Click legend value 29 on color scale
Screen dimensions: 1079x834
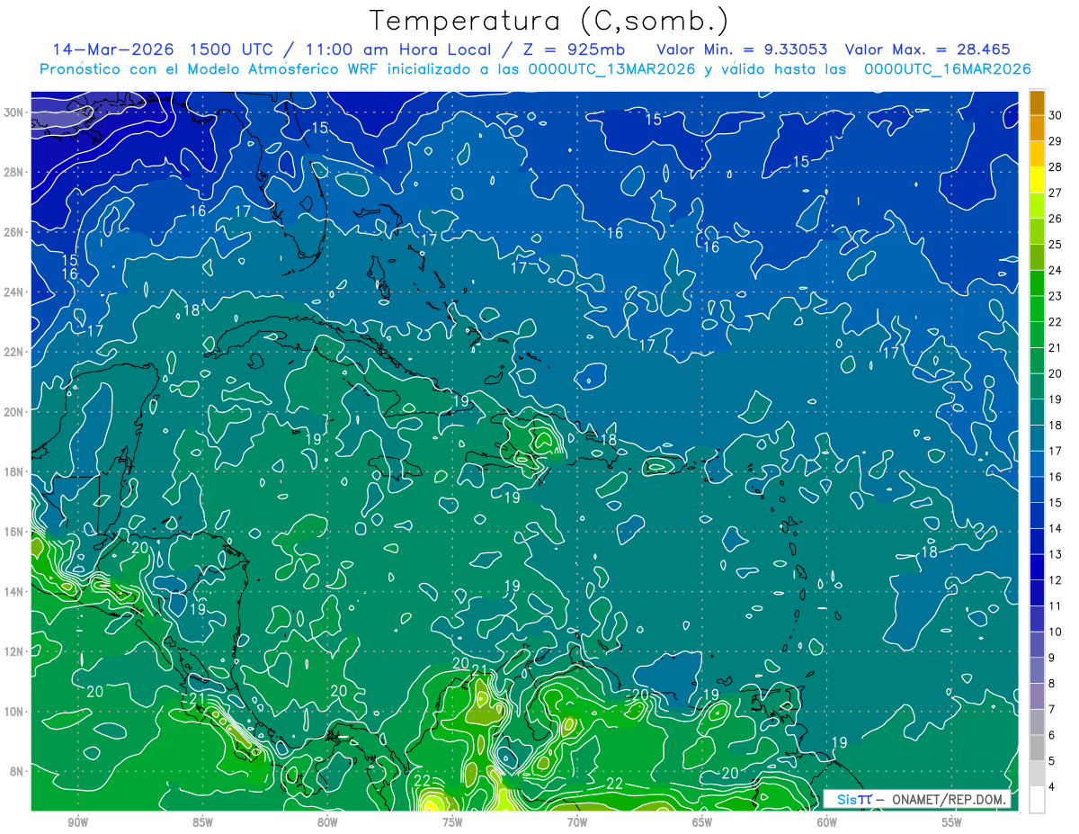tap(1056, 141)
